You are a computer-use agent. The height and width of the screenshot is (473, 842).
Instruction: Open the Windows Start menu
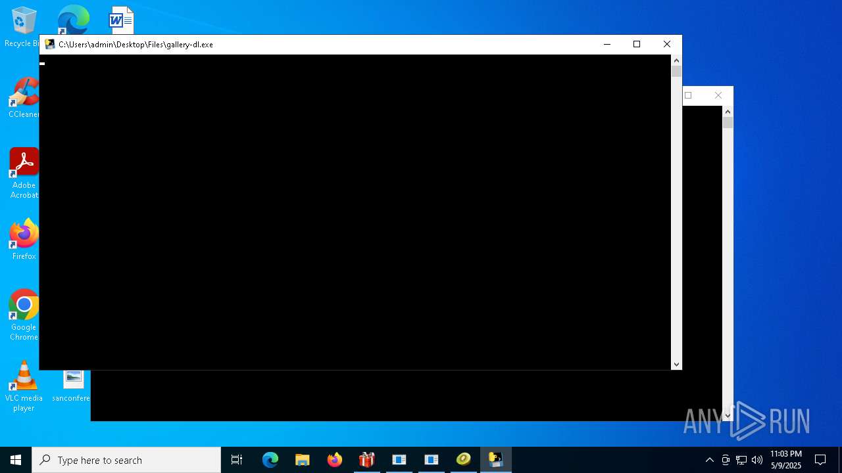click(x=16, y=460)
